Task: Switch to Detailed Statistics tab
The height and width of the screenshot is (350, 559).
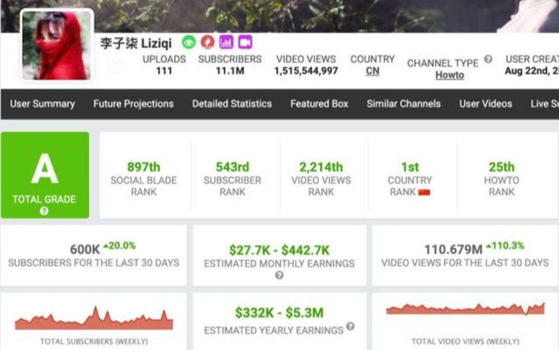Action: [x=232, y=104]
